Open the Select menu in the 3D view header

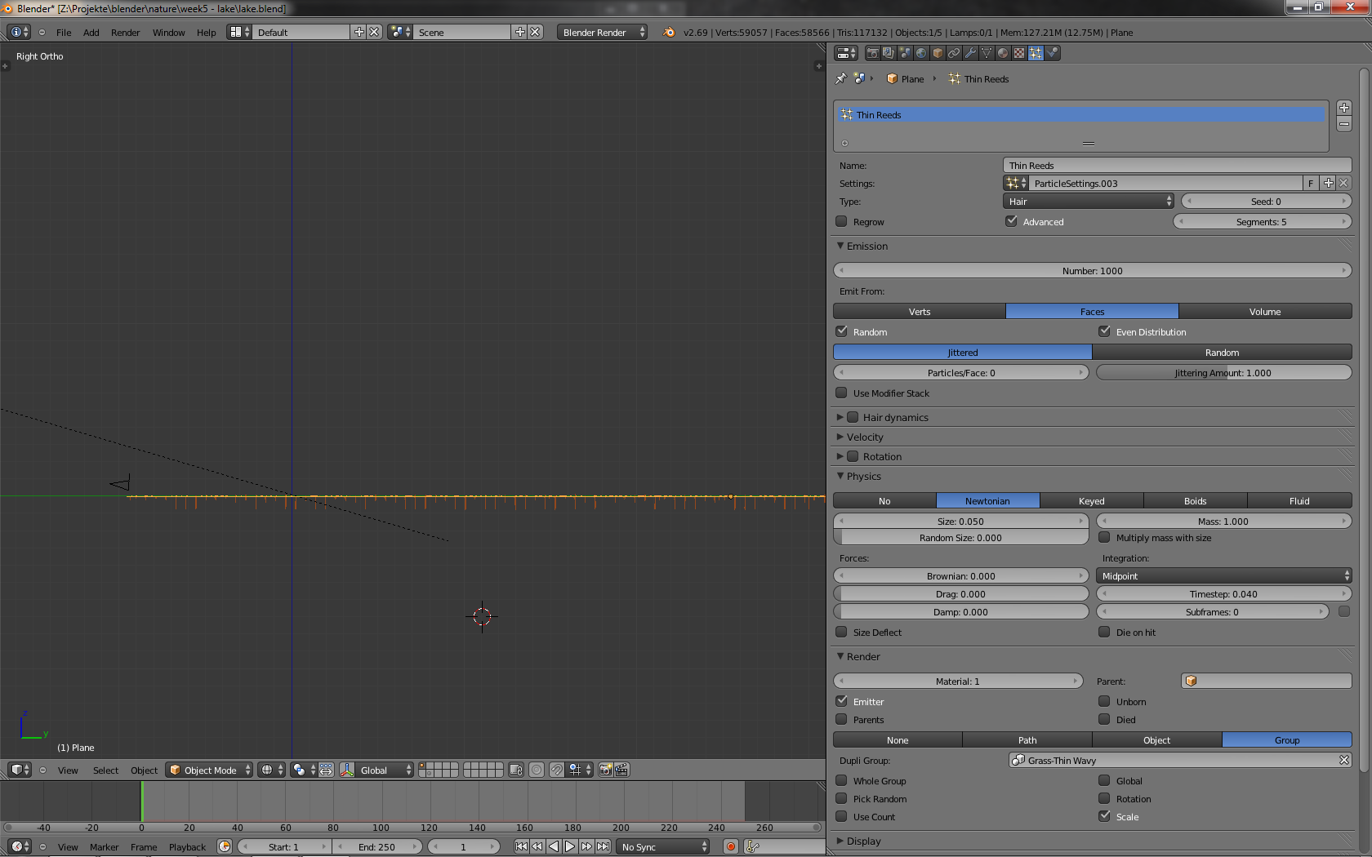[x=105, y=770]
